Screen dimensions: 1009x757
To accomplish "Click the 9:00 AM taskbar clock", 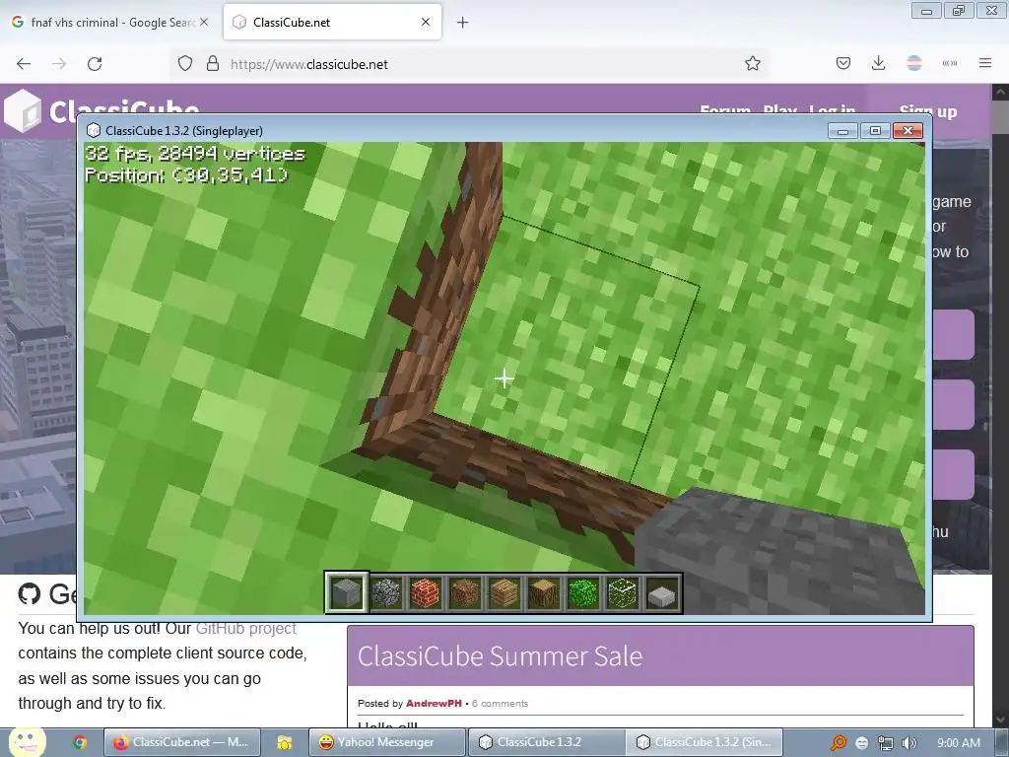I will pos(959,743).
